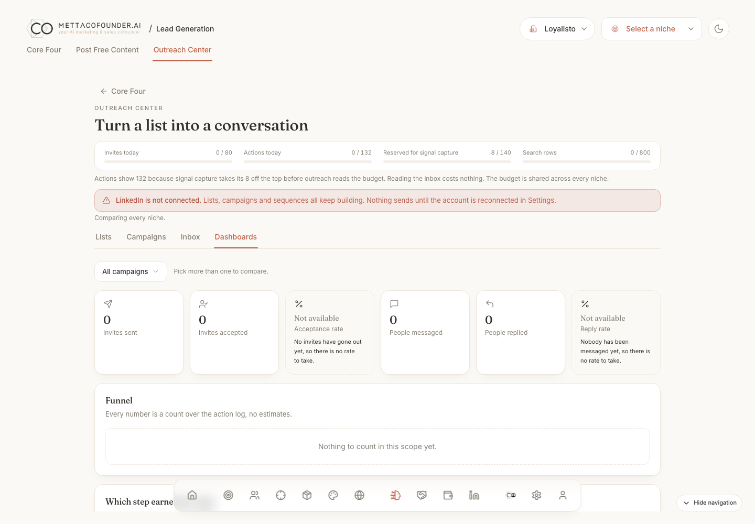
Task: Open the All campaigns filter dropdown
Action: tap(131, 271)
